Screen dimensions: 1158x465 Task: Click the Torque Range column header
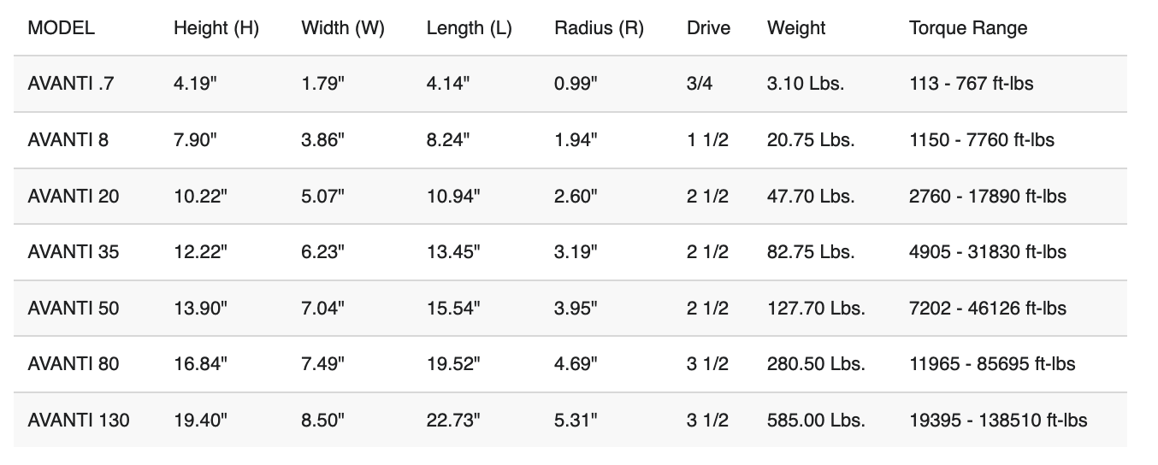point(968,28)
